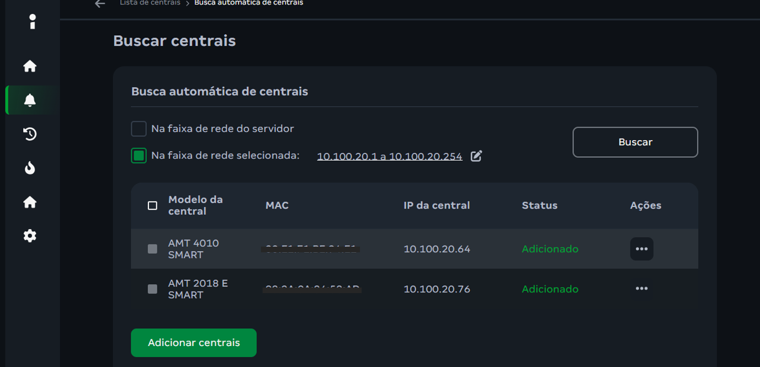Screen dimensions: 760x367
Task: Click the 'Adicionar centrais' button
Action: tap(194, 343)
